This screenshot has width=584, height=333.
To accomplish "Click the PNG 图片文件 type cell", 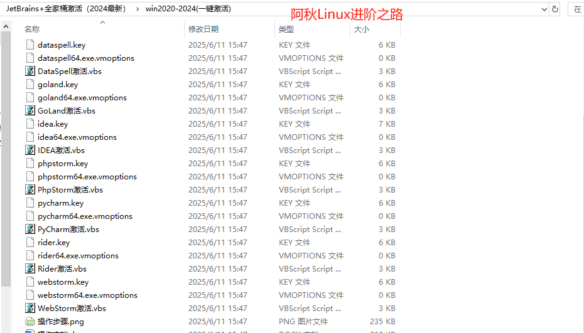I will click(x=303, y=322).
